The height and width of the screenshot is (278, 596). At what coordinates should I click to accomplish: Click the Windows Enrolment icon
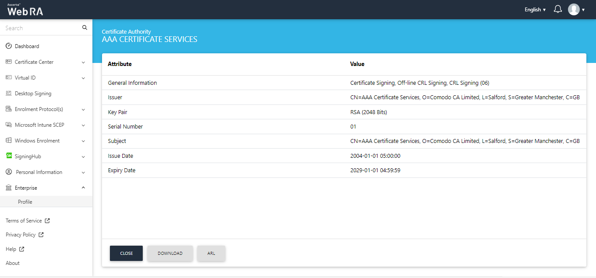pyautogui.click(x=9, y=140)
